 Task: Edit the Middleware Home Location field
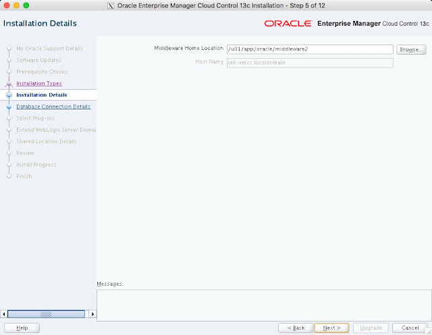tap(310, 49)
